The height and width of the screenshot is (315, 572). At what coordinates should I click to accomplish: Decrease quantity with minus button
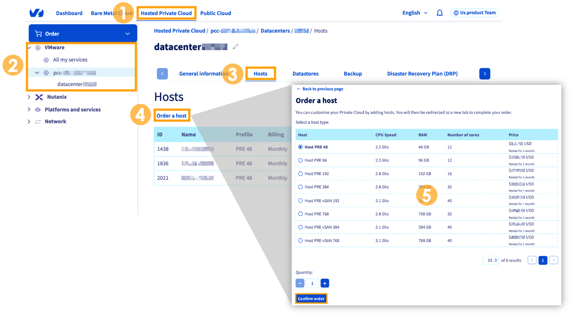point(300,283)
